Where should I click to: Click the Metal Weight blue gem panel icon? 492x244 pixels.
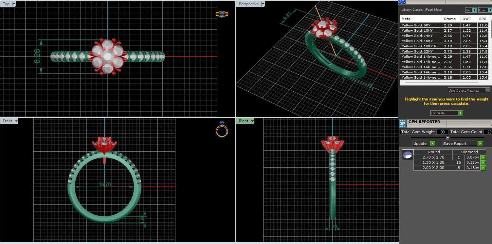[x=402, y=2]
